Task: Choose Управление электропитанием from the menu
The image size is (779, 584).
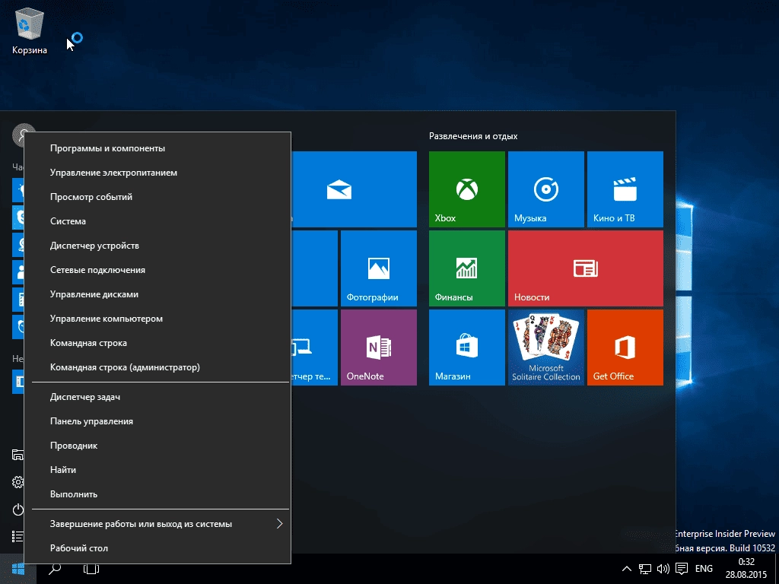Action: (x=157, y=173)
